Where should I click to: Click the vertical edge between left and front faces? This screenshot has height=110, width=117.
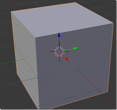[x=37, y=73]
